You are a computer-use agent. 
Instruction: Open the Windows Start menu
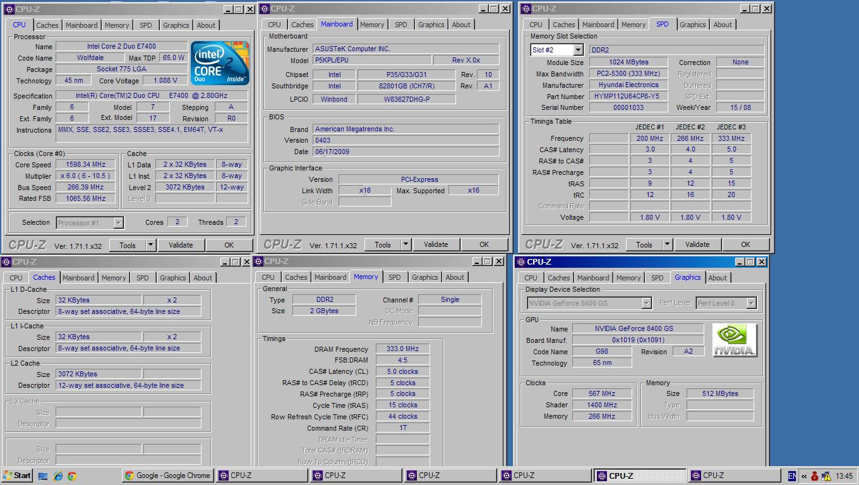coord(17,476)
